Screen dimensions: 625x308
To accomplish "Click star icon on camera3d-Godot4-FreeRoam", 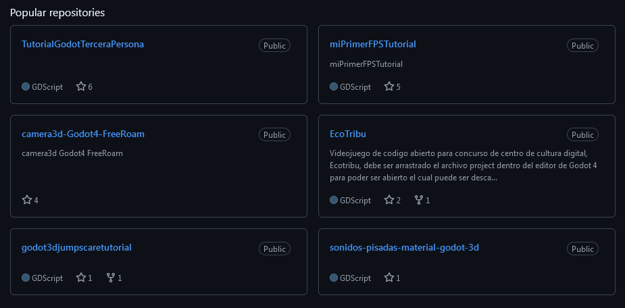I will pyautogui.click(x=27, y=200).
